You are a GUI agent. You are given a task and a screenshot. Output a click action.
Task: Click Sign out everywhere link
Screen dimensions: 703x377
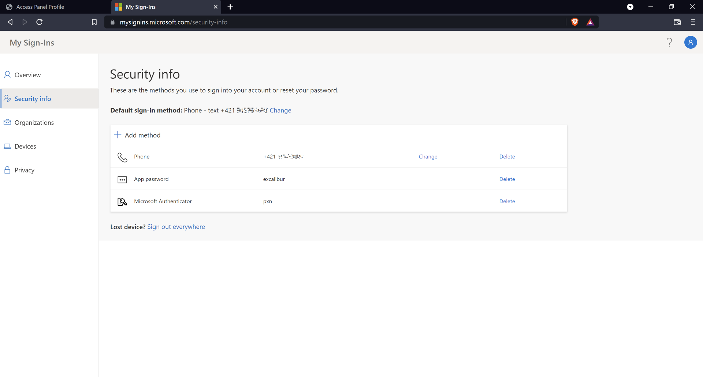pyautogui.click(x=176, y=227)
